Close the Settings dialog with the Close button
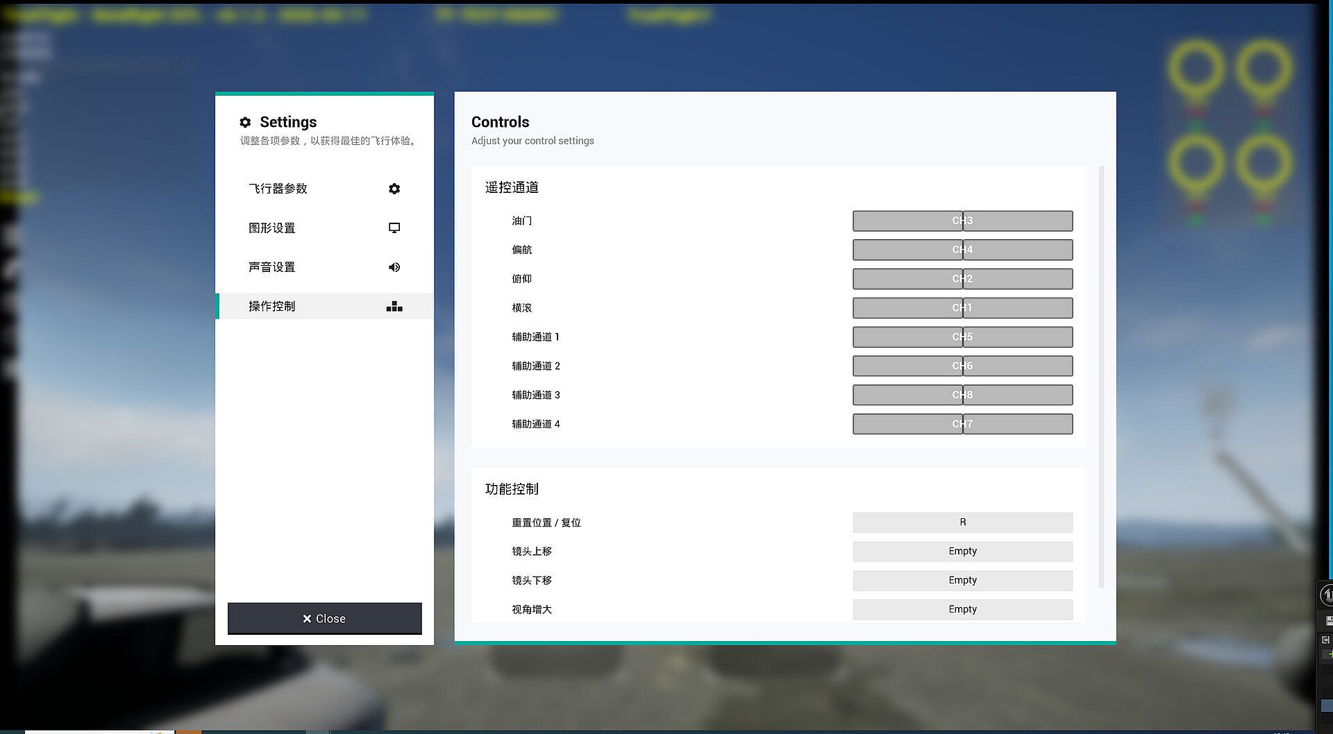This screenshot has height=734, width=1333. tap(325, 618)
